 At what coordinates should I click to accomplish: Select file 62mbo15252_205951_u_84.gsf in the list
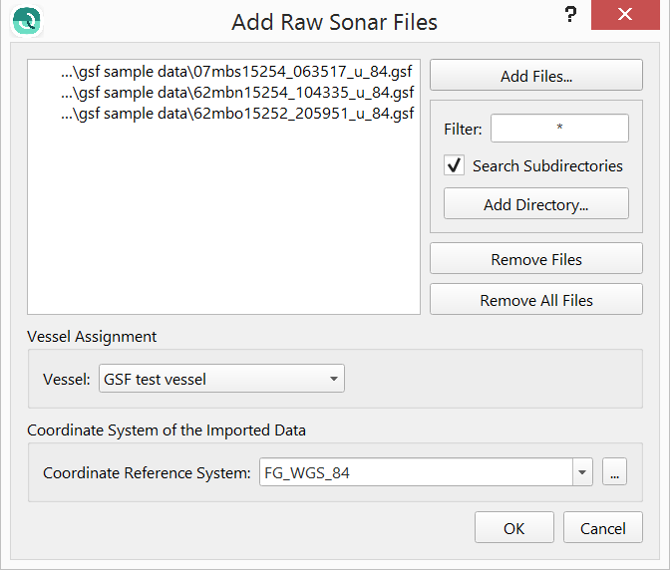pyautogui.click(x=236, y=114)
